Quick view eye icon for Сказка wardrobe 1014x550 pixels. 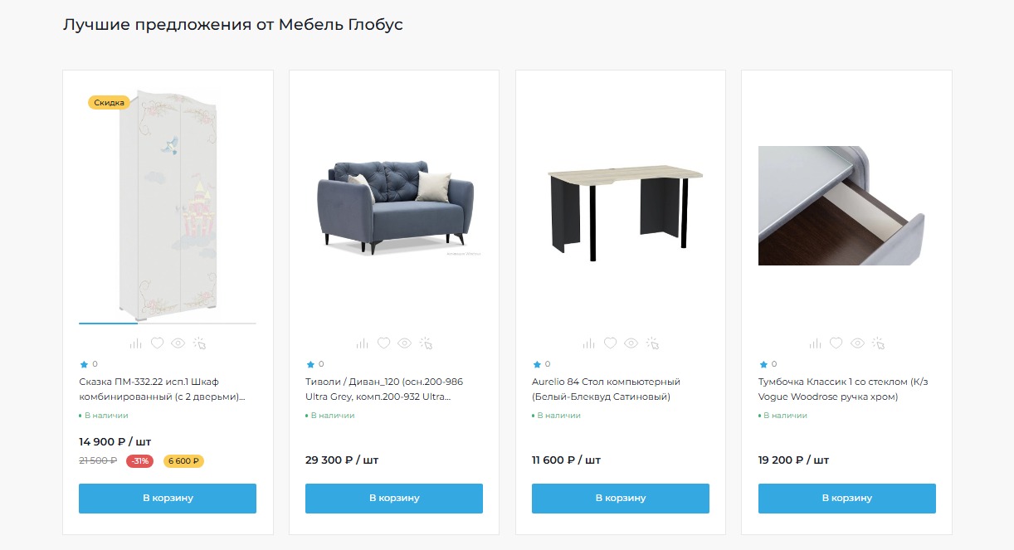coord(178,343)
